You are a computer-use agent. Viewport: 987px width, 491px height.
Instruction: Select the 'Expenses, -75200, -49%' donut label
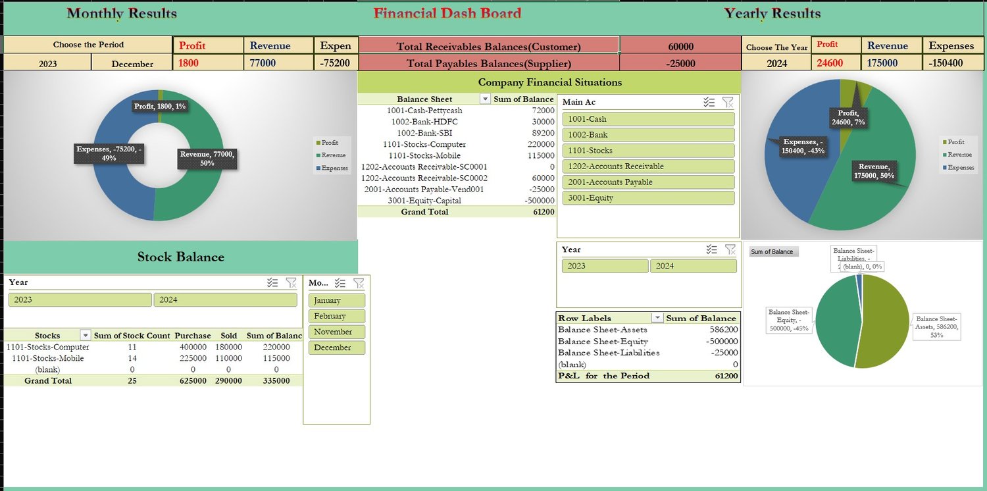pos(109,153)
